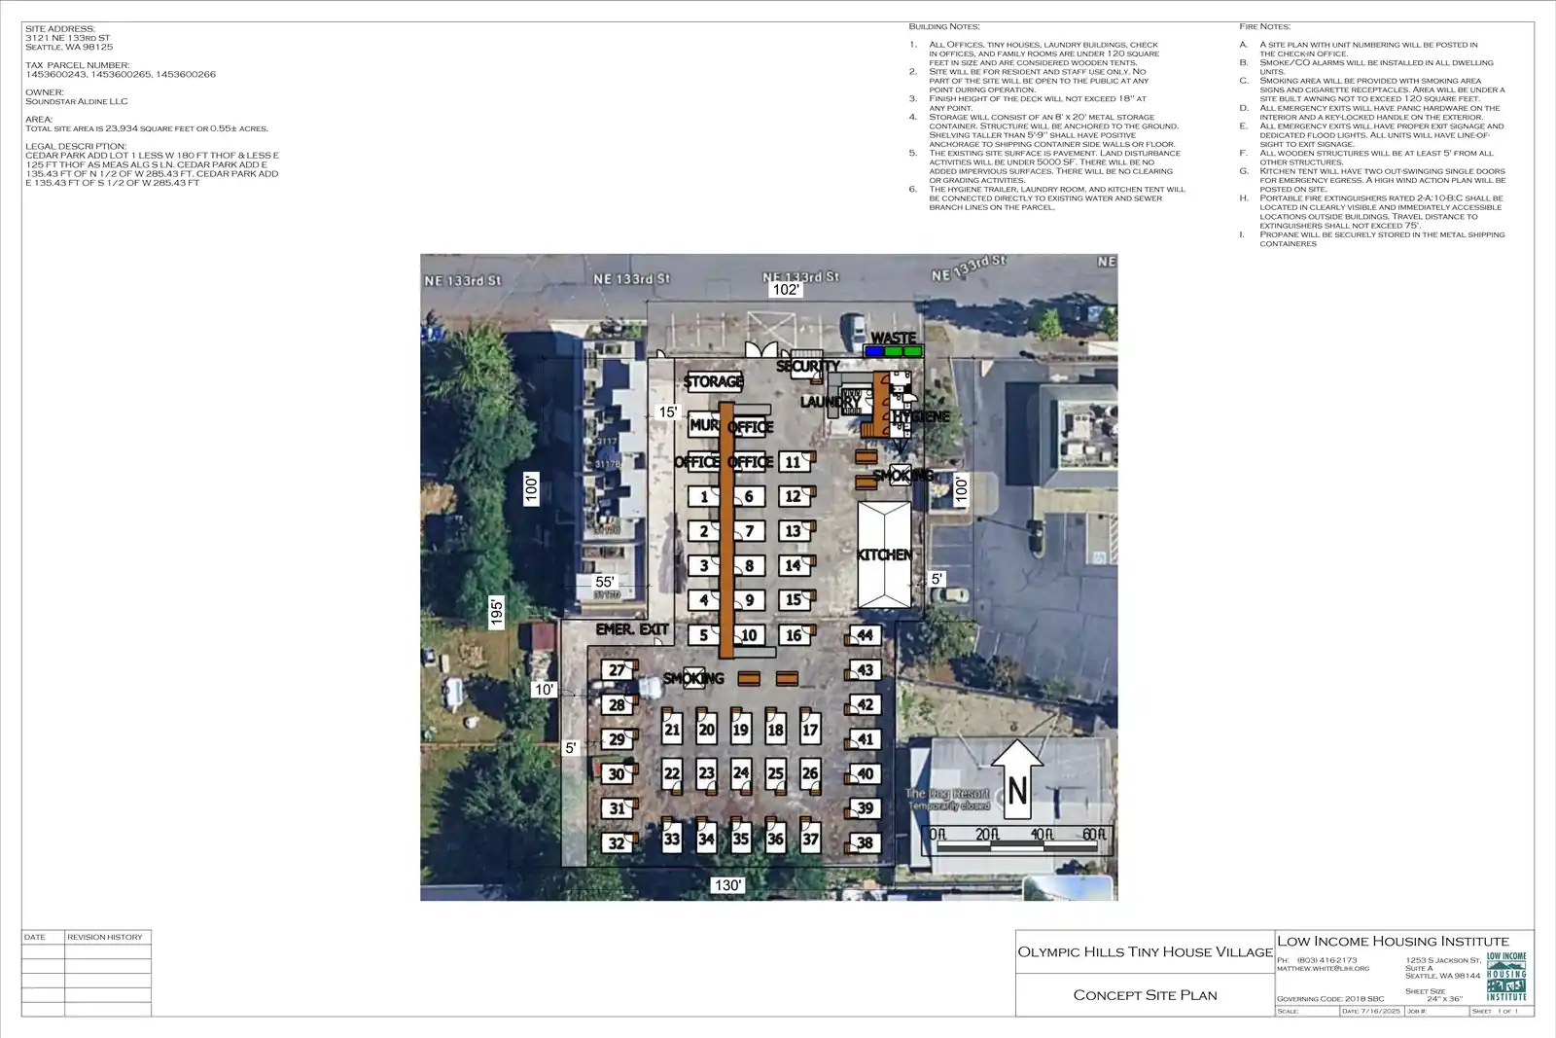Image resolution: width=1556 pixels, height=1038 pixels.
Task: Click the KITCHEN tent outline
Action: (x=884, y=555)
